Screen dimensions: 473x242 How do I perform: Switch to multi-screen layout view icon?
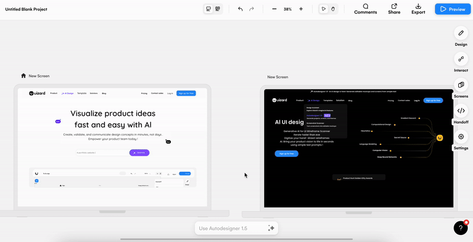click(218, 9)
